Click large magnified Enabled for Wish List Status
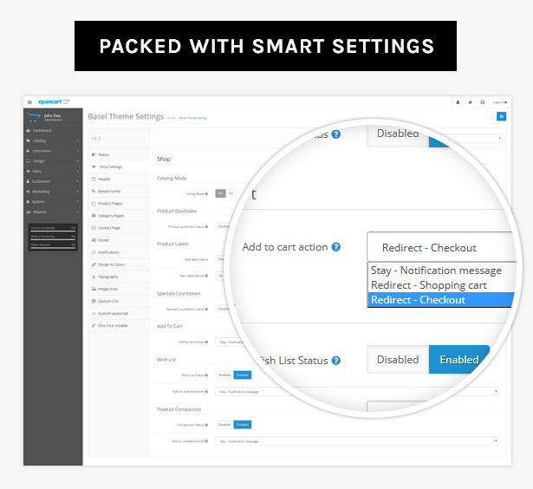Screen dimensions: 533x489 click(x=459, y=360)
